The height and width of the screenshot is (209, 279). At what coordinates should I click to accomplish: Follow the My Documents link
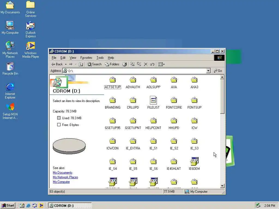coord(62,173)
